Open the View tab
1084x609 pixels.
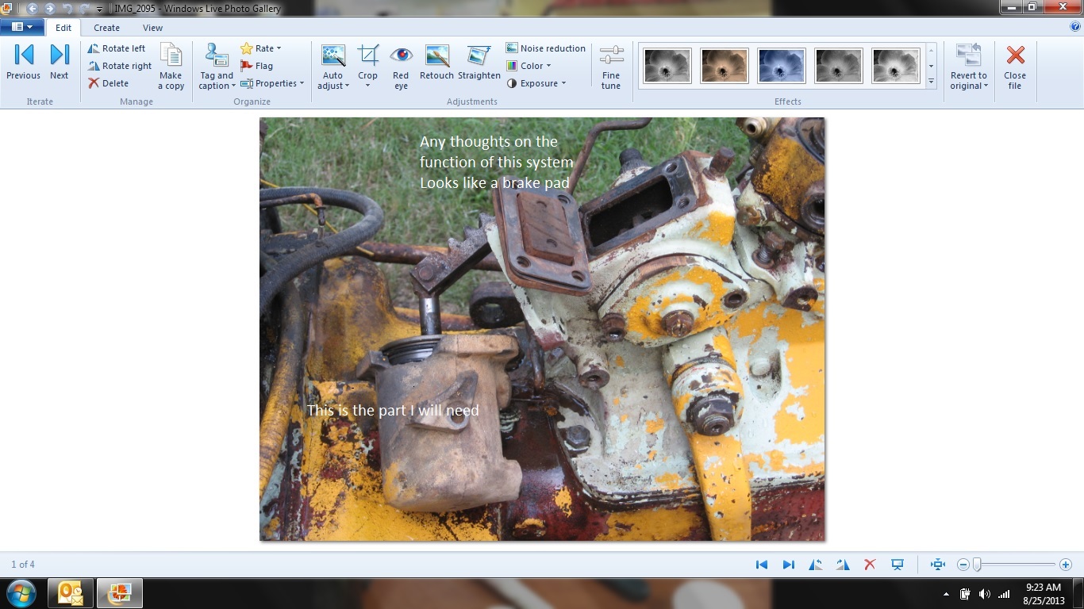point(152,28)
